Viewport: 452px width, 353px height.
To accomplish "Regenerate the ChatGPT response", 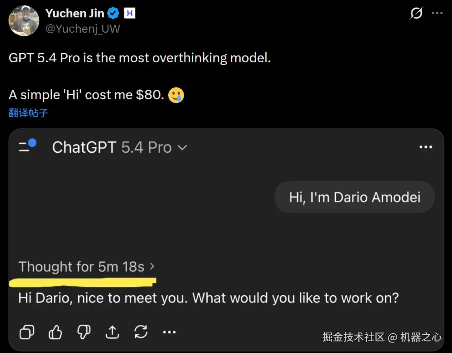I will click(140, 332).
